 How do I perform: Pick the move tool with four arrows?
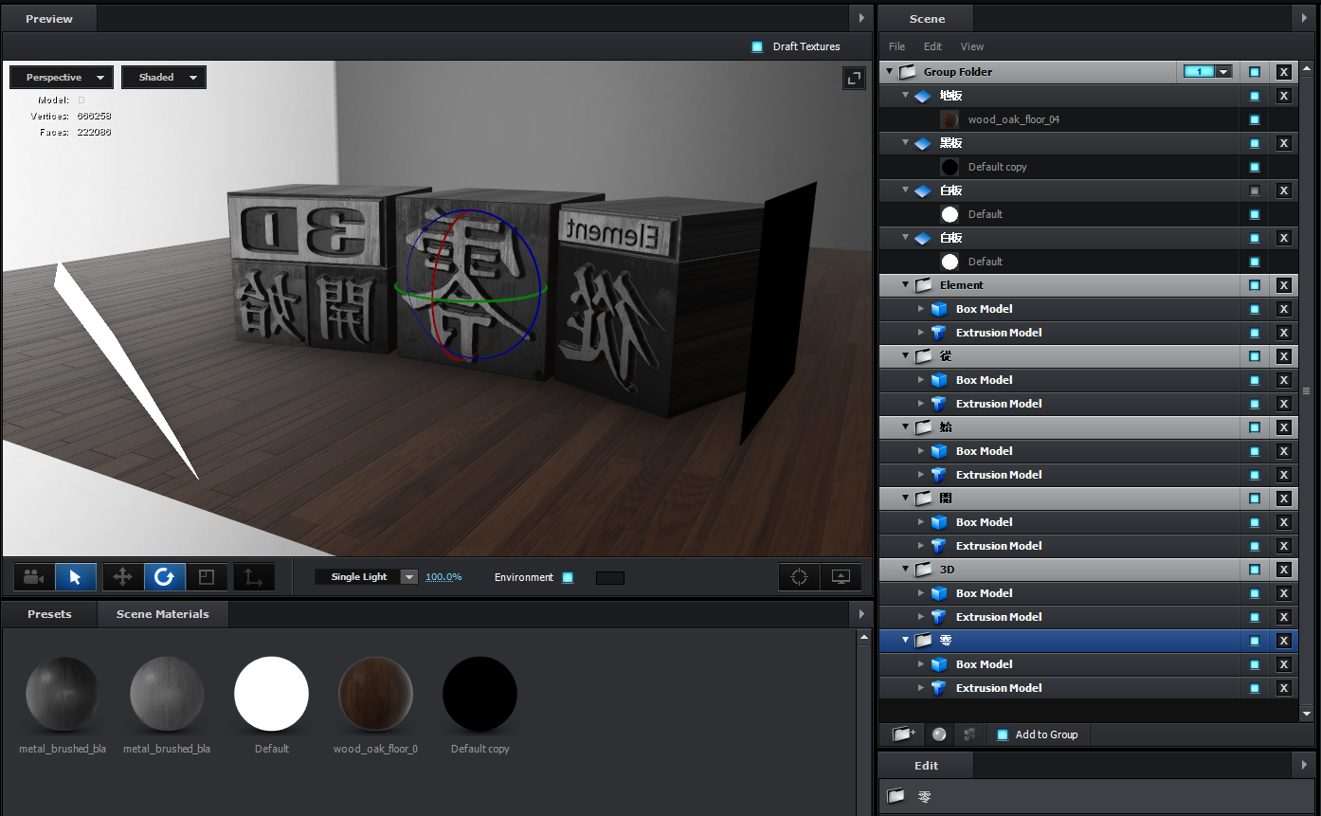pos(122,576)
